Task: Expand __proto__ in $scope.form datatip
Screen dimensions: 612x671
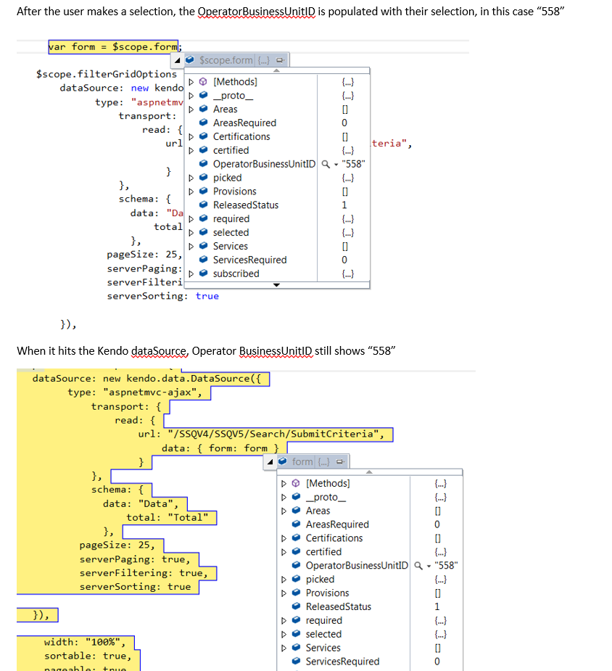Action: pyautogui.click(x=191, y=96)
